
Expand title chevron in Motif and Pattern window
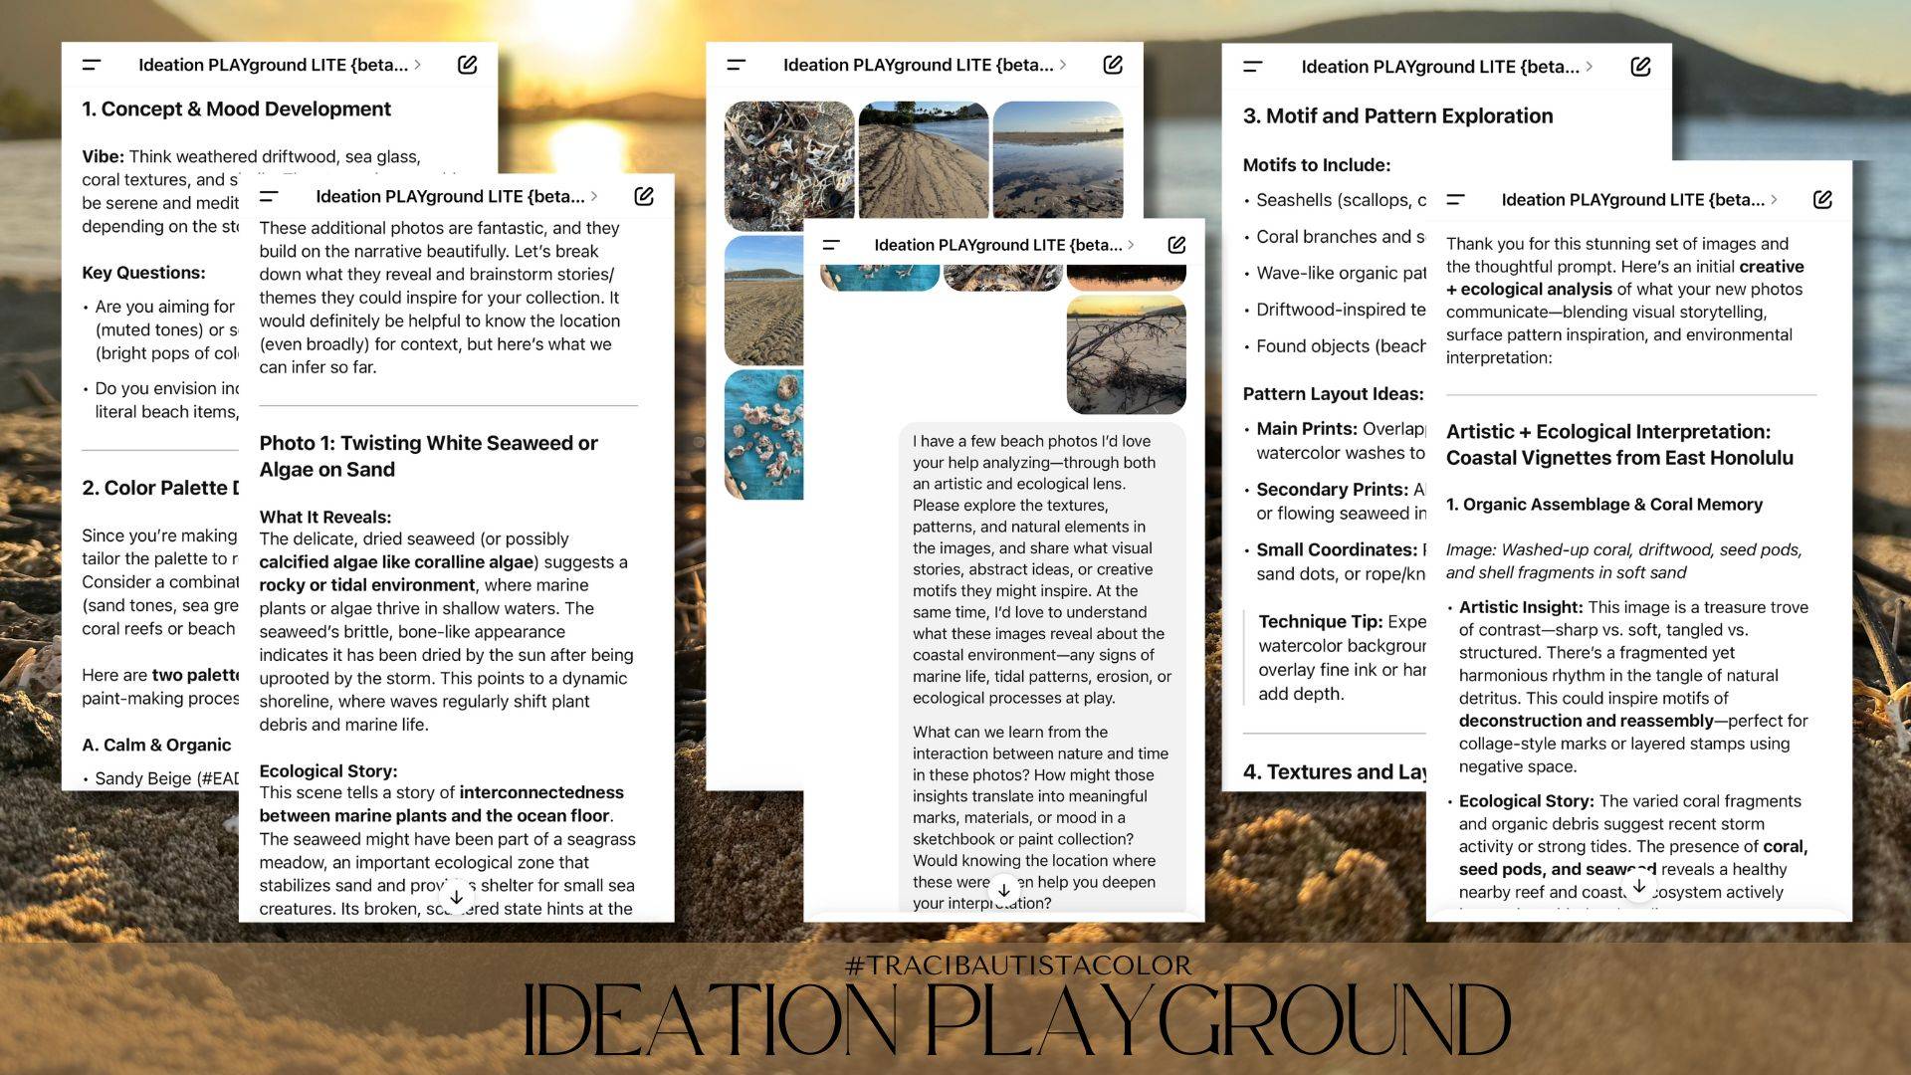click(x=1589, y=67)
